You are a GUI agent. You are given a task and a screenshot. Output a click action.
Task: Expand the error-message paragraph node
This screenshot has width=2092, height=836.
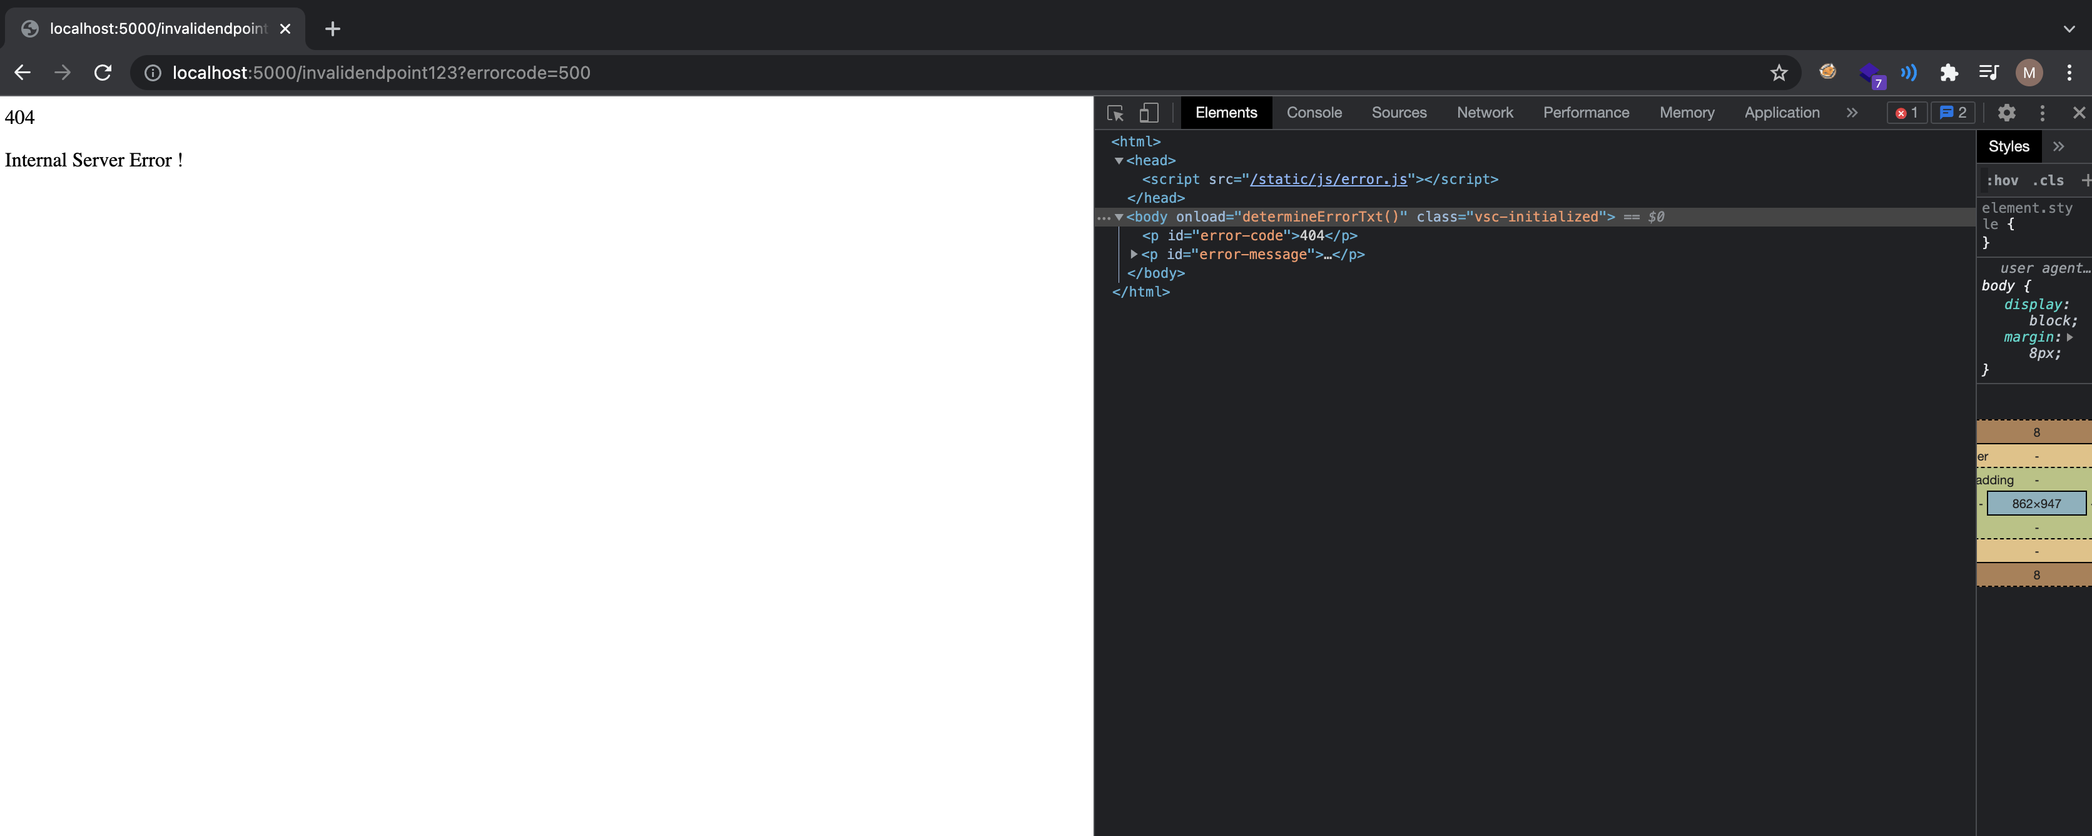(x=1134, y=254)
